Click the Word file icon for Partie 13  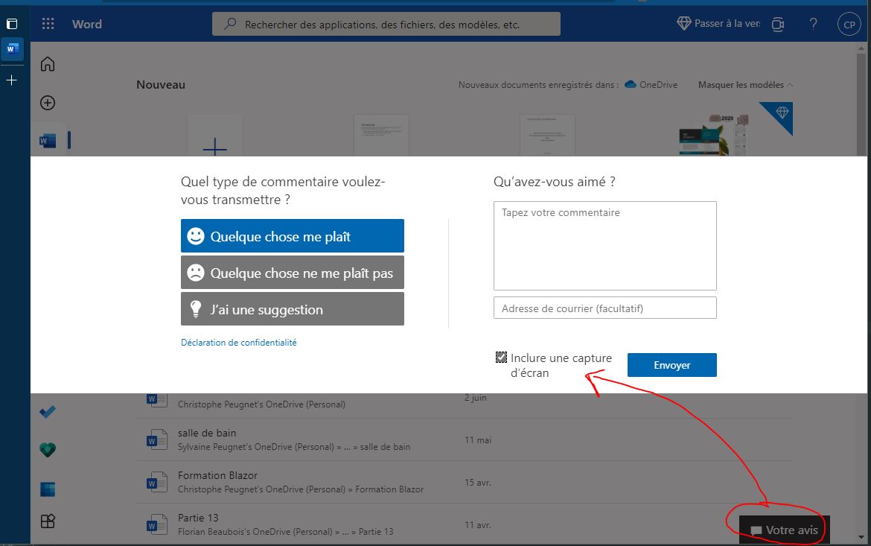(x=156, y=524)
